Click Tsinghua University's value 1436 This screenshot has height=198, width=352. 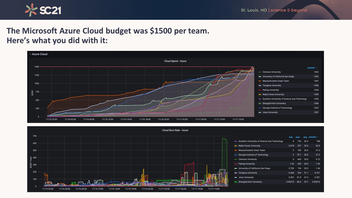click(316, 86)
